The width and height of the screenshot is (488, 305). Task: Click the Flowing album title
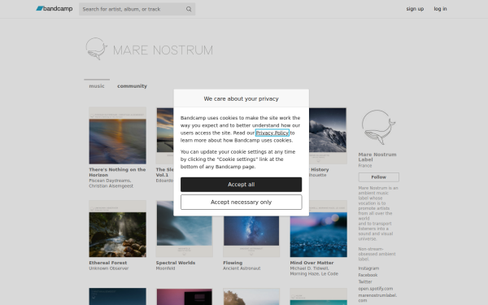click(233, 263)
